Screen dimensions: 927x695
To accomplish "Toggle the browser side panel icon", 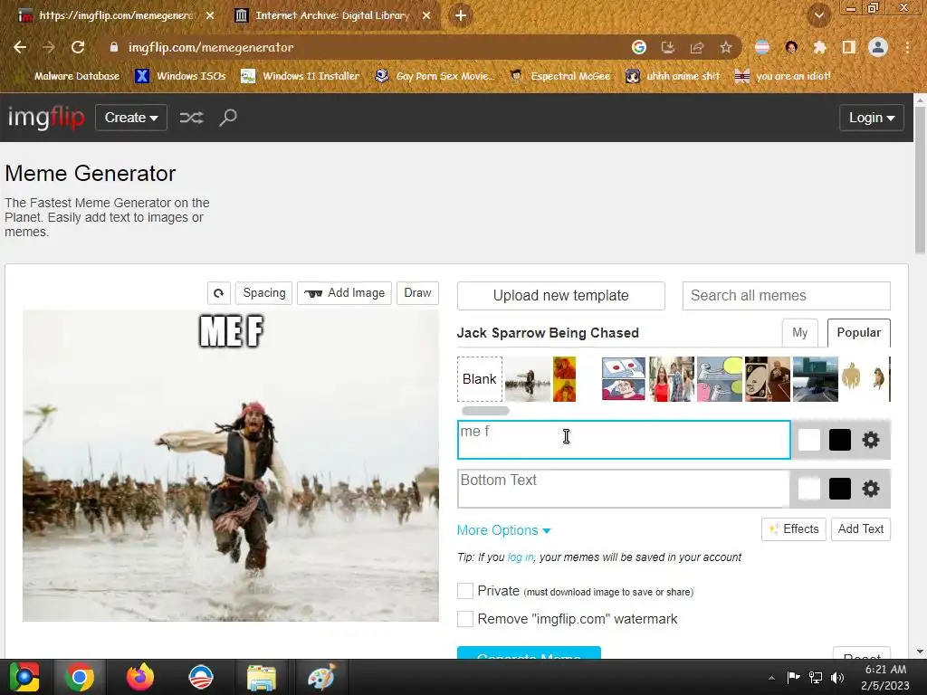I will pyautogui.click(x=849, y=47).
